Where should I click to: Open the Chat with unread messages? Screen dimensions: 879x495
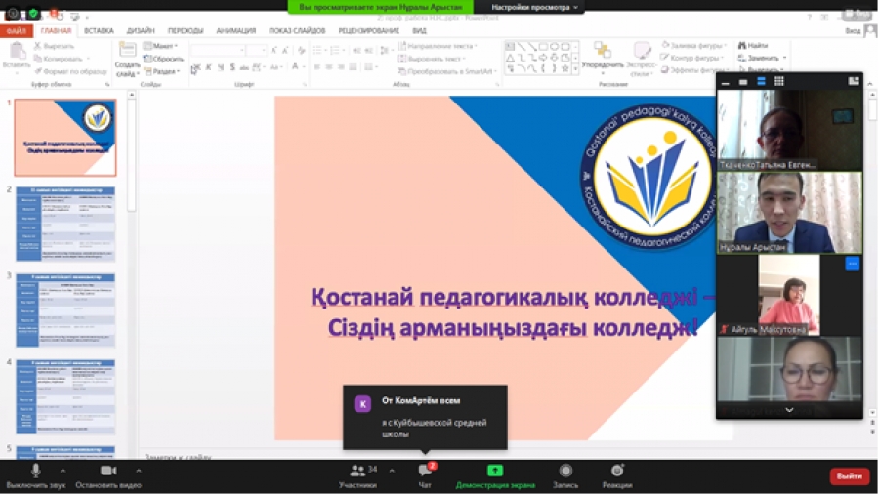coord(426,471)
